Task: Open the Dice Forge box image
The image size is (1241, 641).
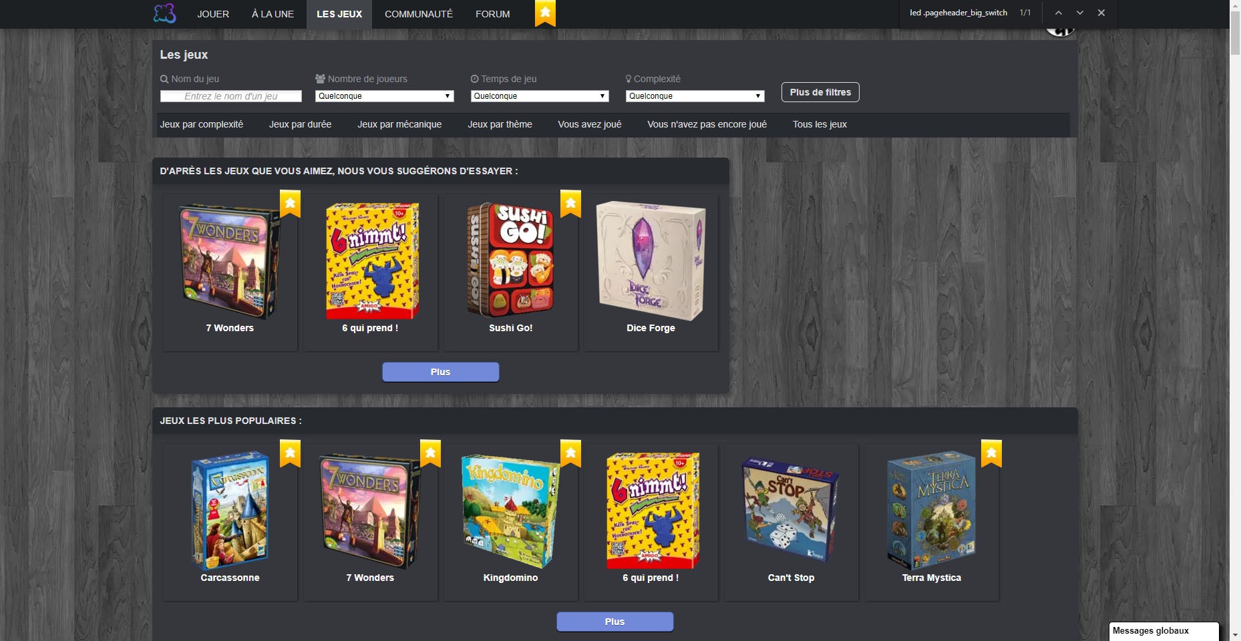Action: (651, 260)
